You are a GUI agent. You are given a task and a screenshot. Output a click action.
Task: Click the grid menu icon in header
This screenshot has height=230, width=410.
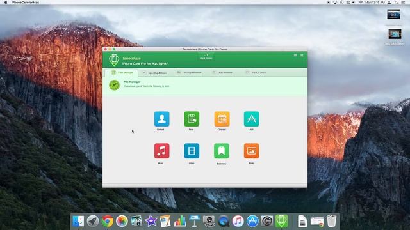click(x=295, y=56)
